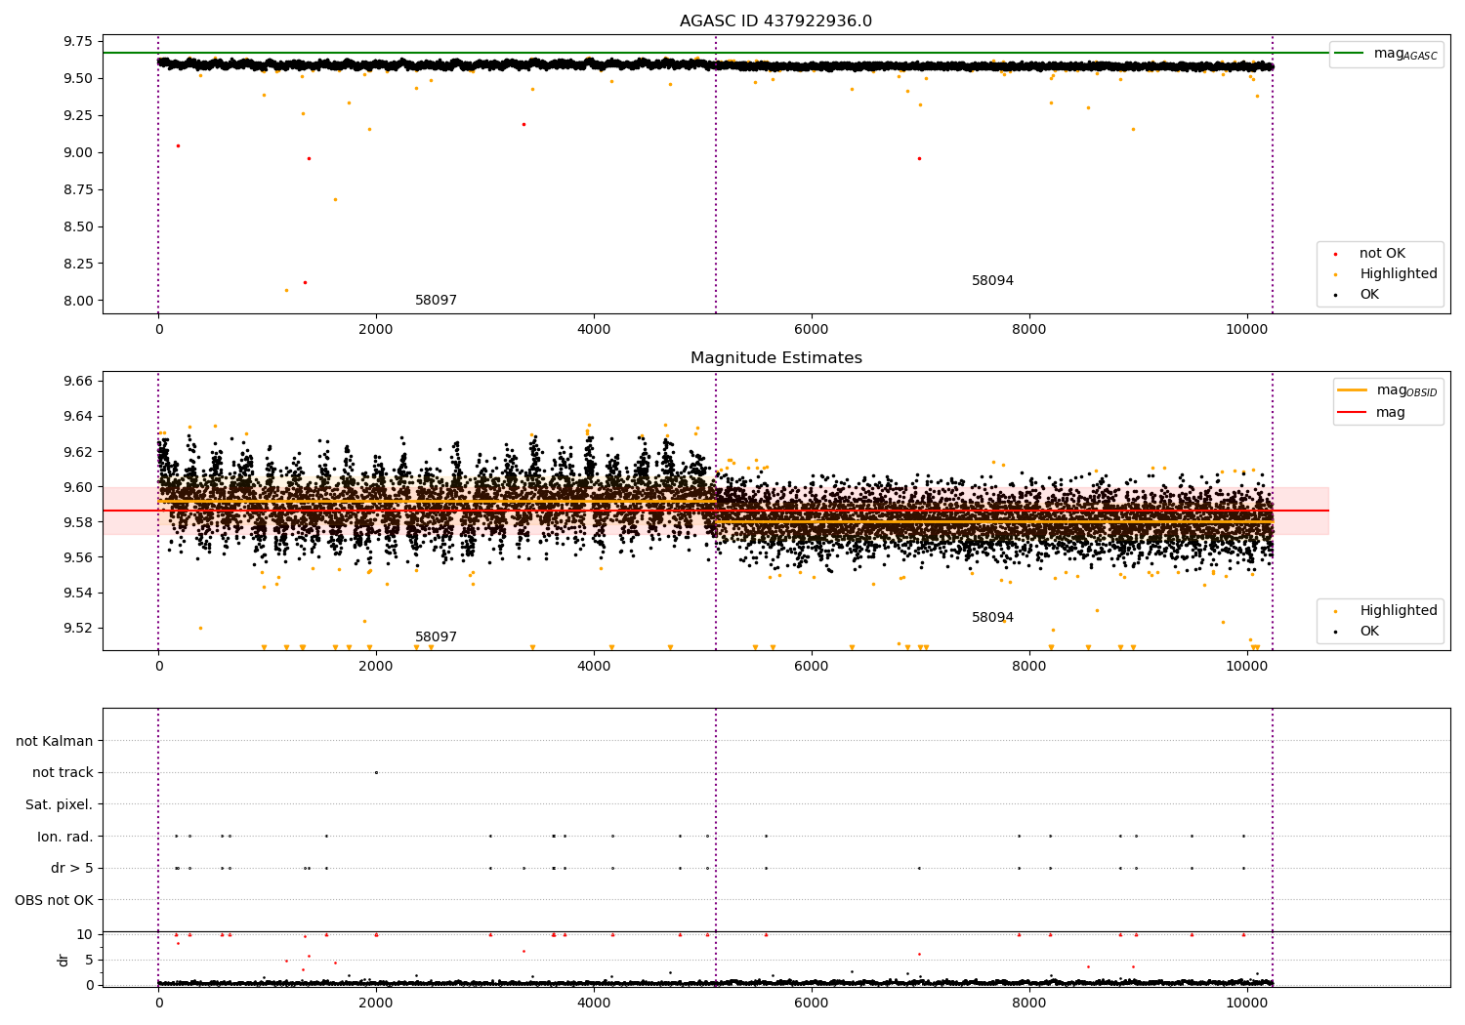Click the 9.60 tick in the Magnitude Estimates plot
Viewport: 1465px width, 1025px height.
78,487
